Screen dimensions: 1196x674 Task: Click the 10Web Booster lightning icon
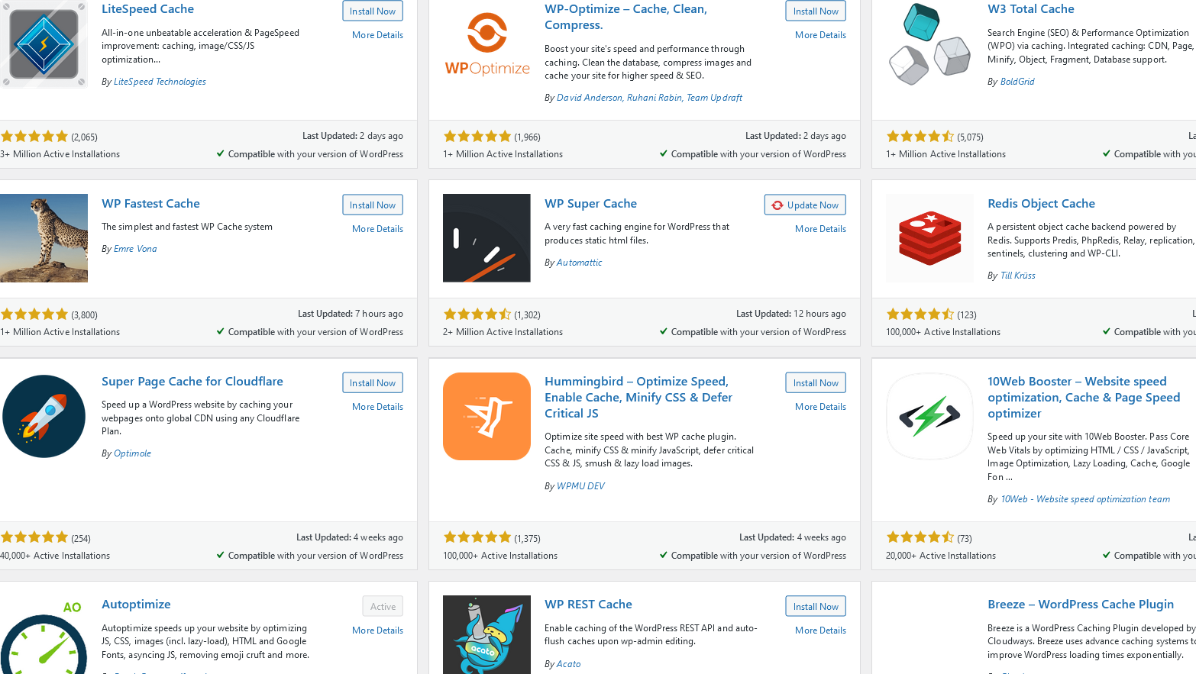[929, 416]
